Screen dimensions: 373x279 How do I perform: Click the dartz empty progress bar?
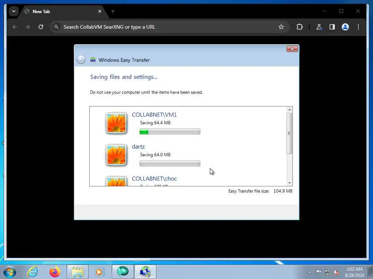(170, 163)
